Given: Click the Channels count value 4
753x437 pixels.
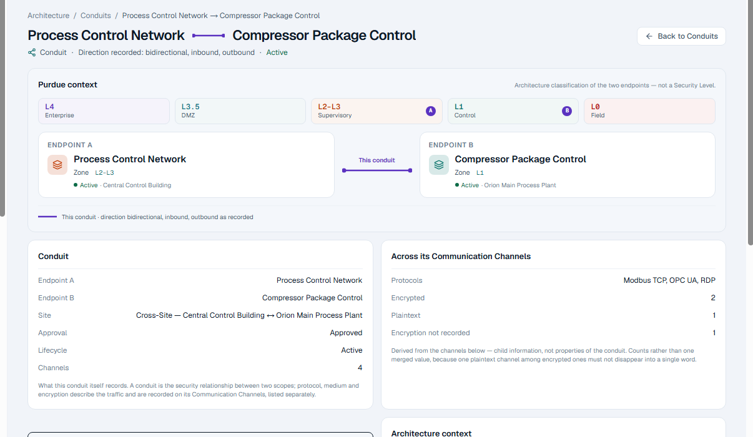Looking at the screenshot, I should tap(360, 368).
